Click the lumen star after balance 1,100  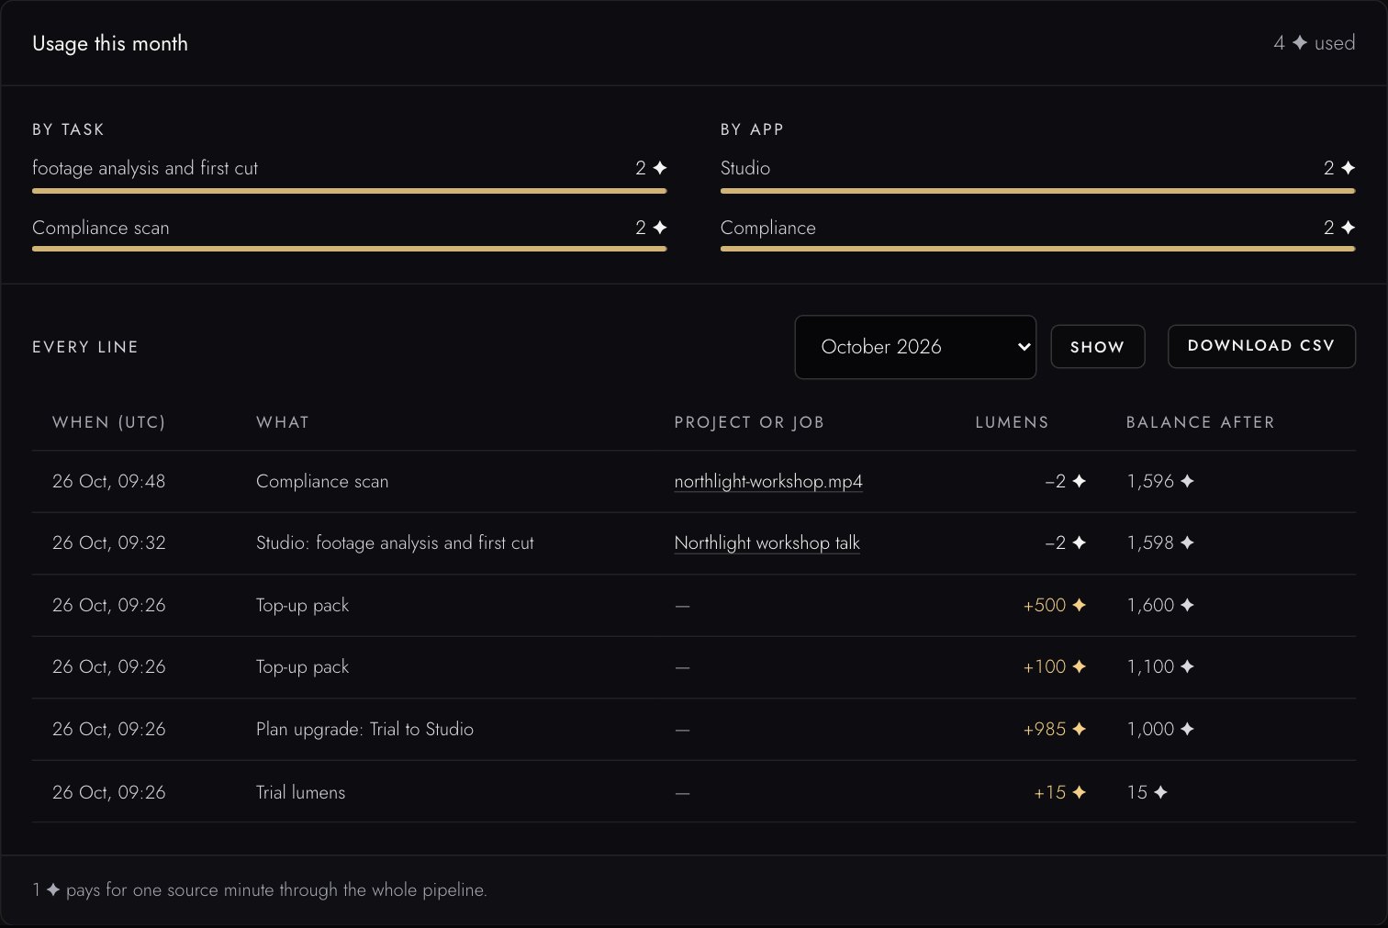click(1187, 666)
